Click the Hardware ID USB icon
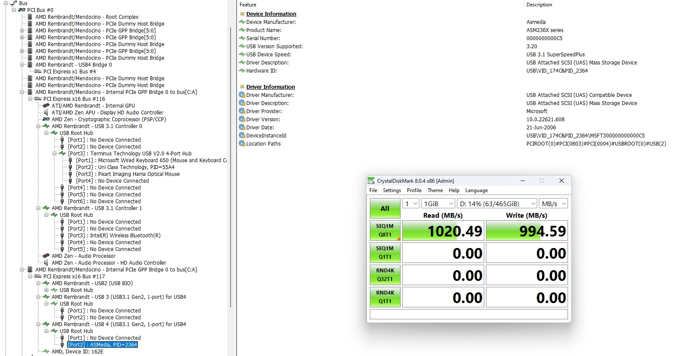673x356 pixels. tap(242, 71)
